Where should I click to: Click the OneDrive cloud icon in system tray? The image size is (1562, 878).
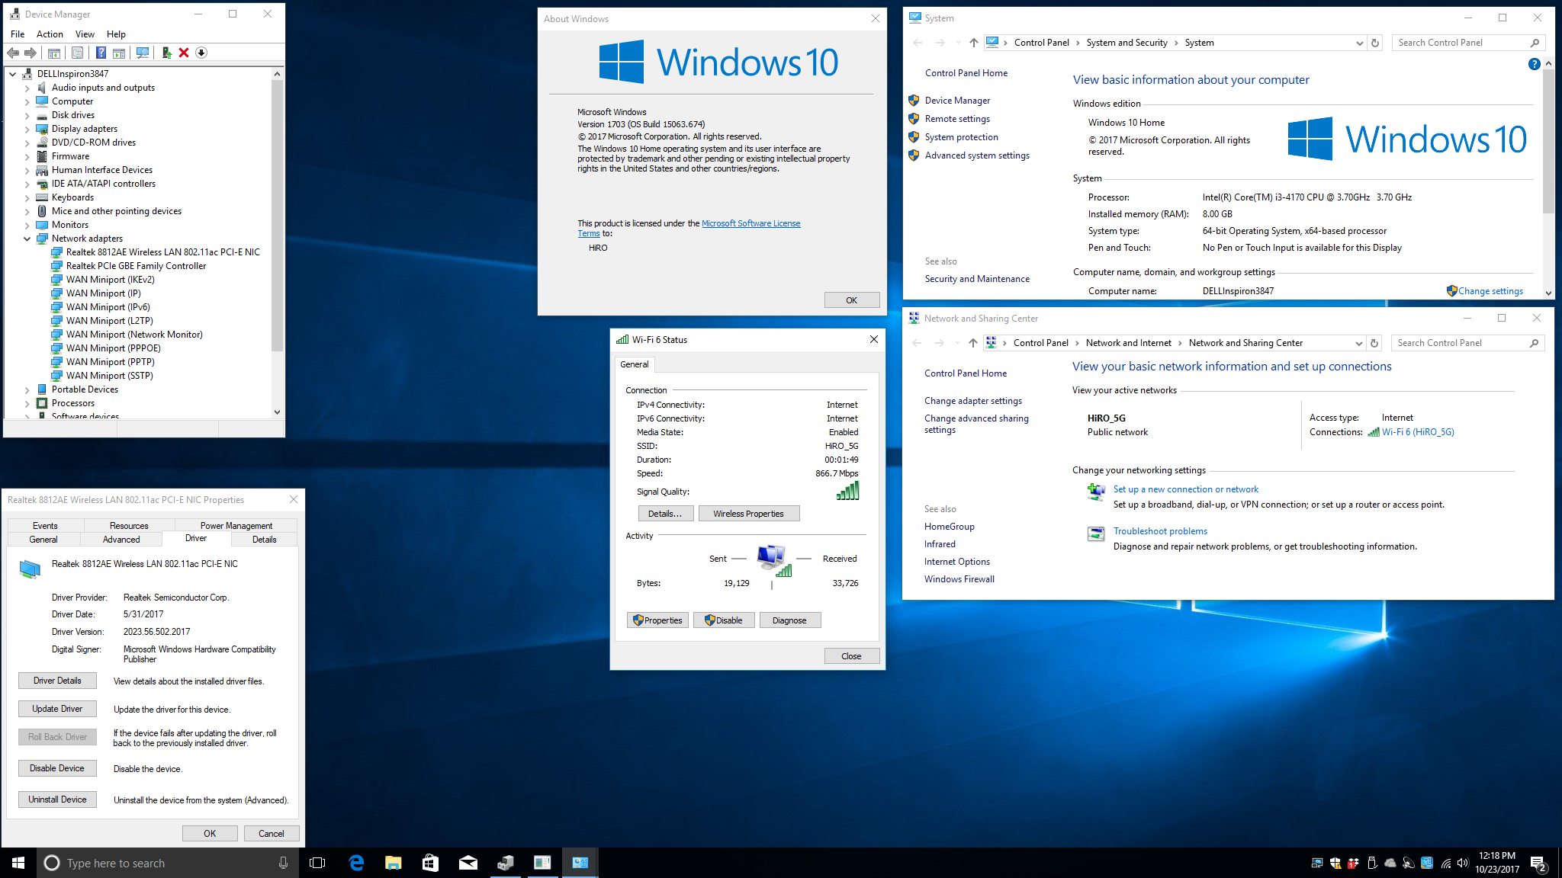tap(1390, 863)
